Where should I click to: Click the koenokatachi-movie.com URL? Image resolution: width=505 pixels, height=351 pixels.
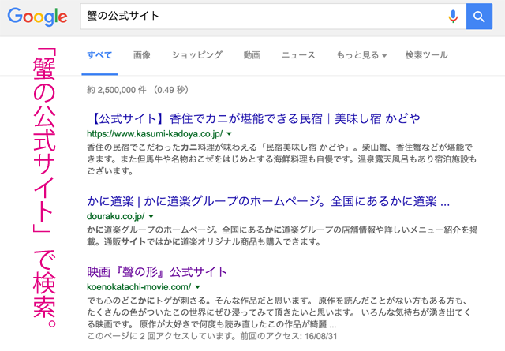139,287
